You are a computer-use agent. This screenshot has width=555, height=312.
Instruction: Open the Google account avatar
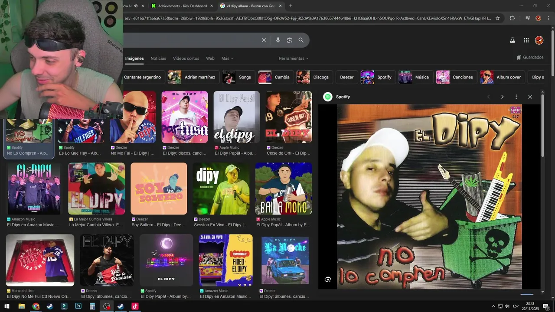[539, 40]
